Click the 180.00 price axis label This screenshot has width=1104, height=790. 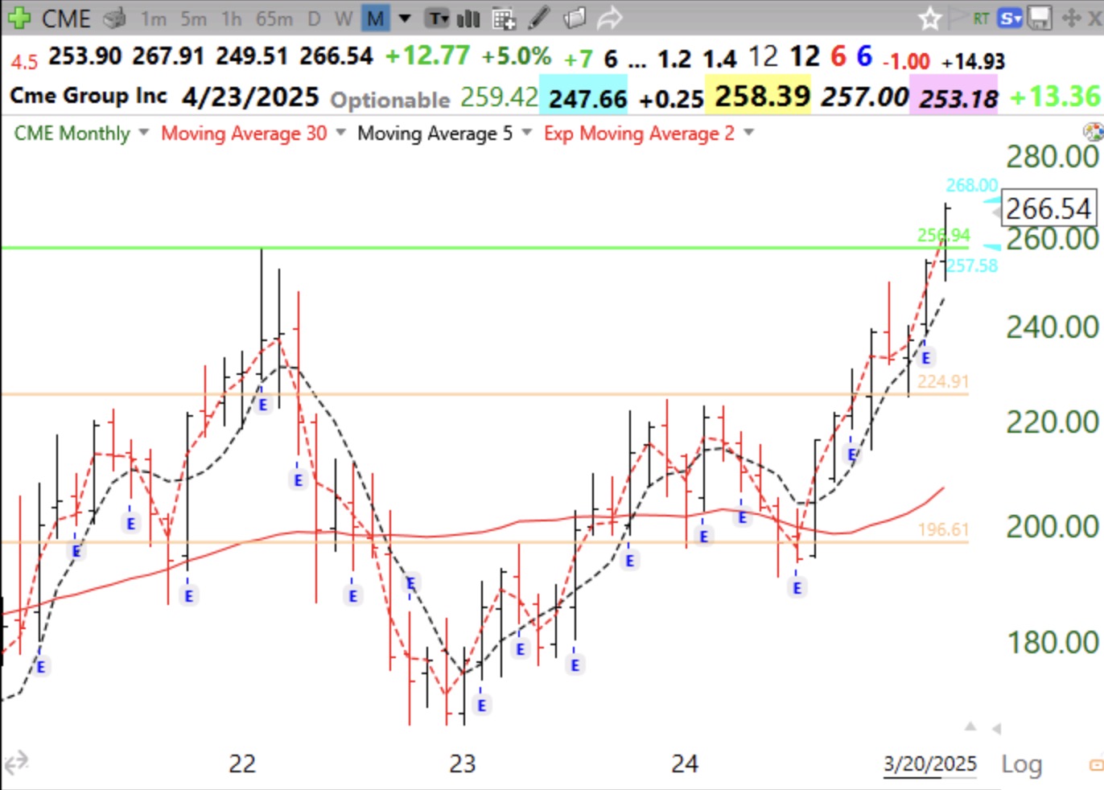click(1052, 642)
